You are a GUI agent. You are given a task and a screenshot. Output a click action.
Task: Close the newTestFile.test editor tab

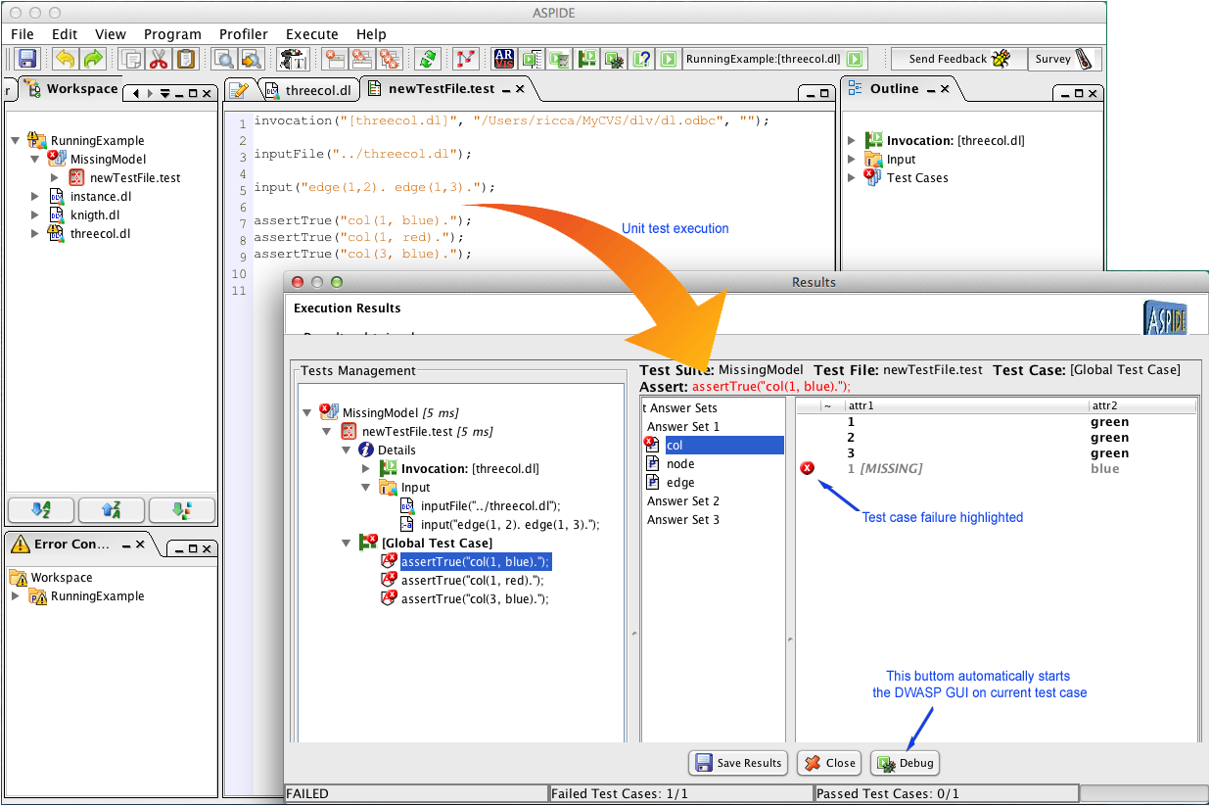520,88
